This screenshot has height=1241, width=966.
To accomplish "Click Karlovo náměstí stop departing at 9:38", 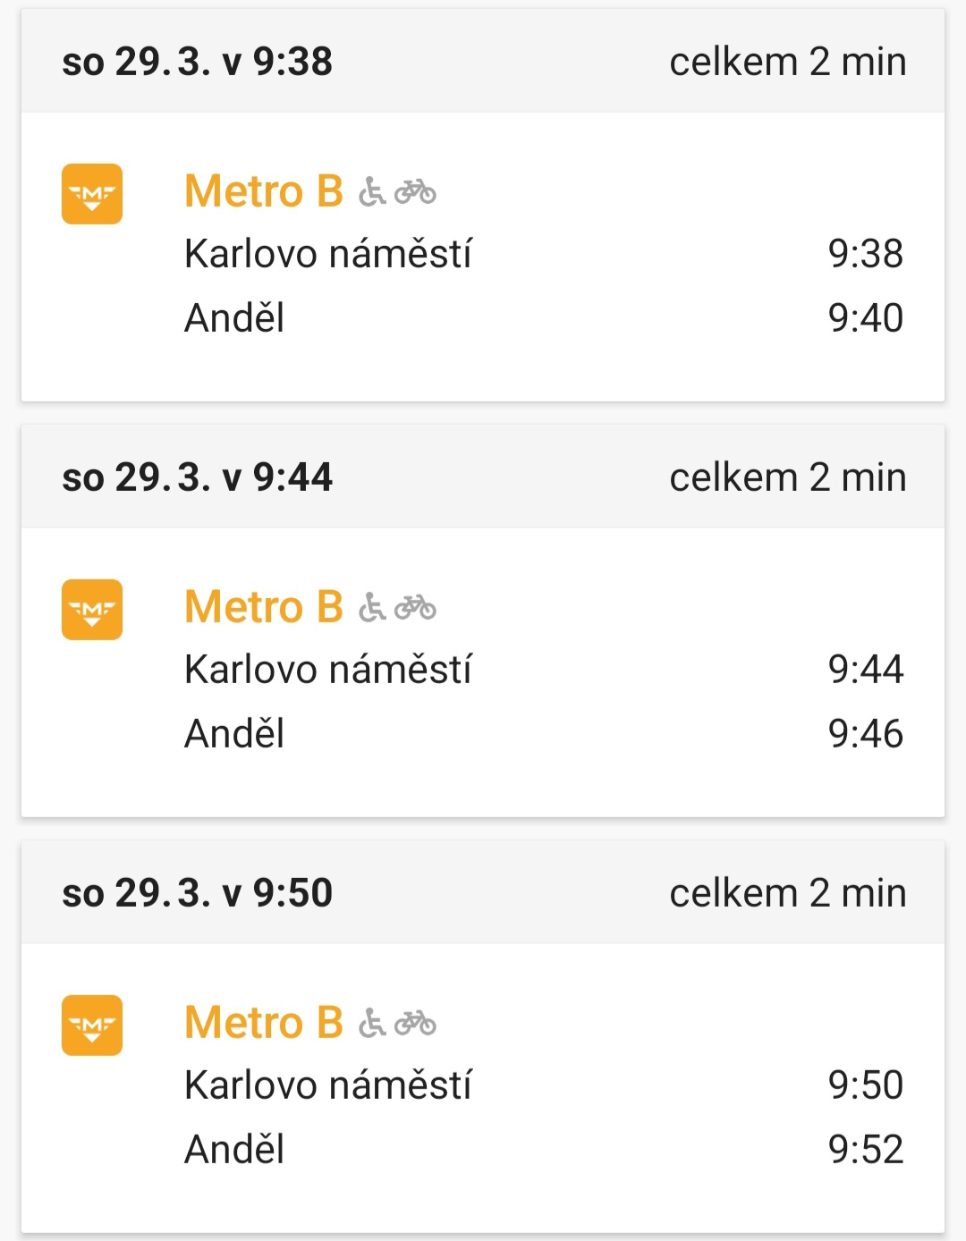I will 327,254.
